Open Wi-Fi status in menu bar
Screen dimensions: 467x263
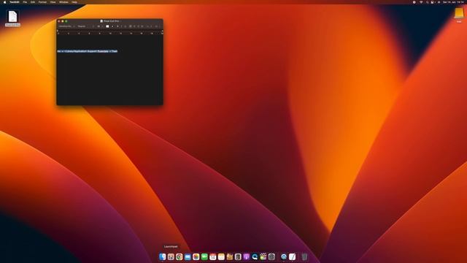pyautogui.click(x=421, y=2)
